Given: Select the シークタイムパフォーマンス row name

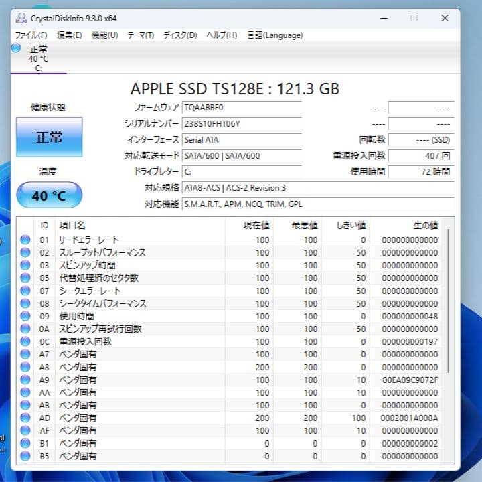Looking at the screenshot, I should click(x=102, y=303).
